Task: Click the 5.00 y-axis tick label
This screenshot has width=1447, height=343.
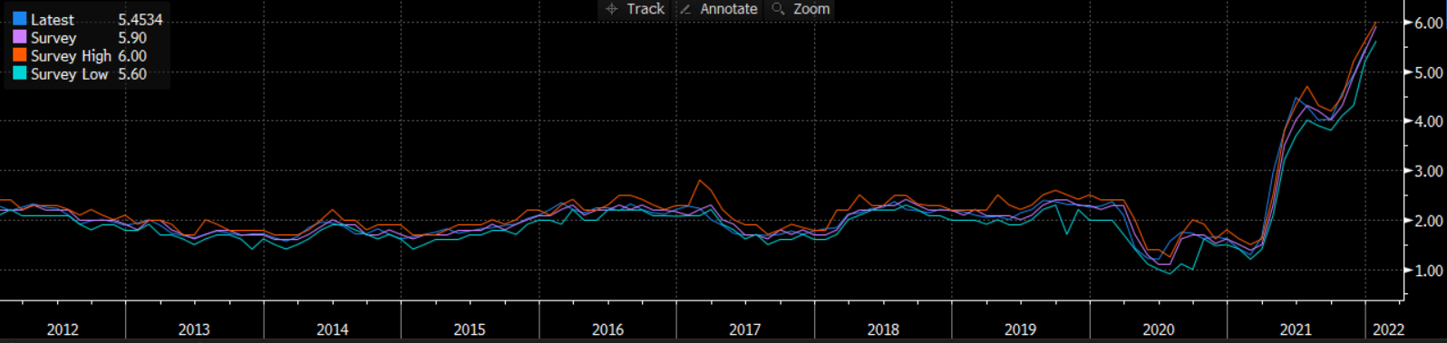Action: (x=1429, y=72)
